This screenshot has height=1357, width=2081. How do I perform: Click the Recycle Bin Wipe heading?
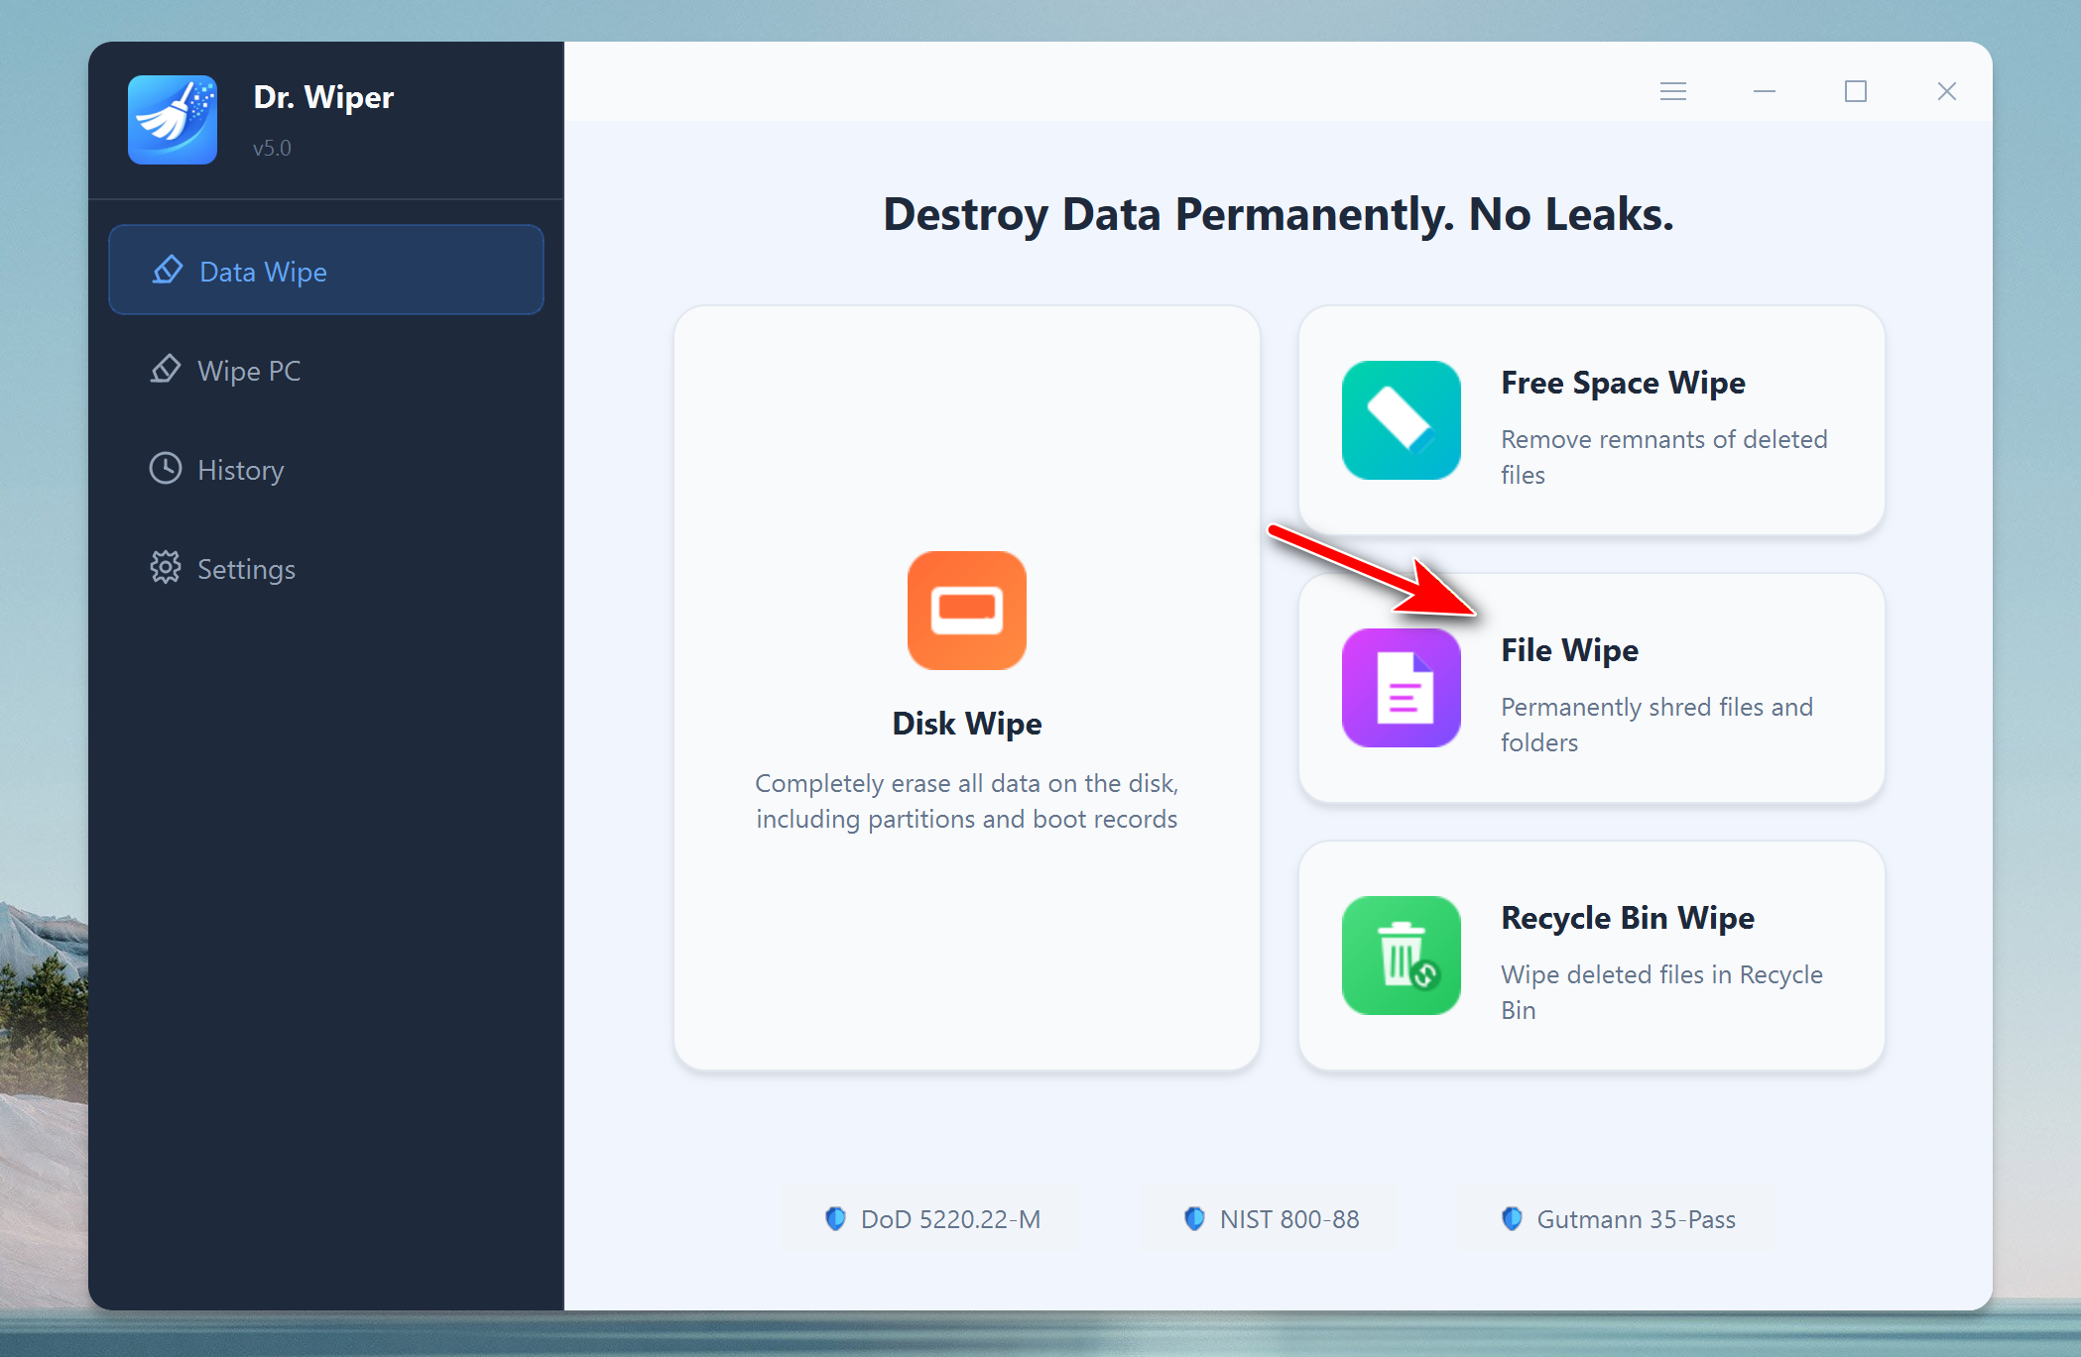tap(1628, 918)
